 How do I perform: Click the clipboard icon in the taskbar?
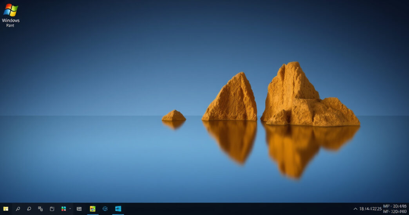tap(52, 209)
